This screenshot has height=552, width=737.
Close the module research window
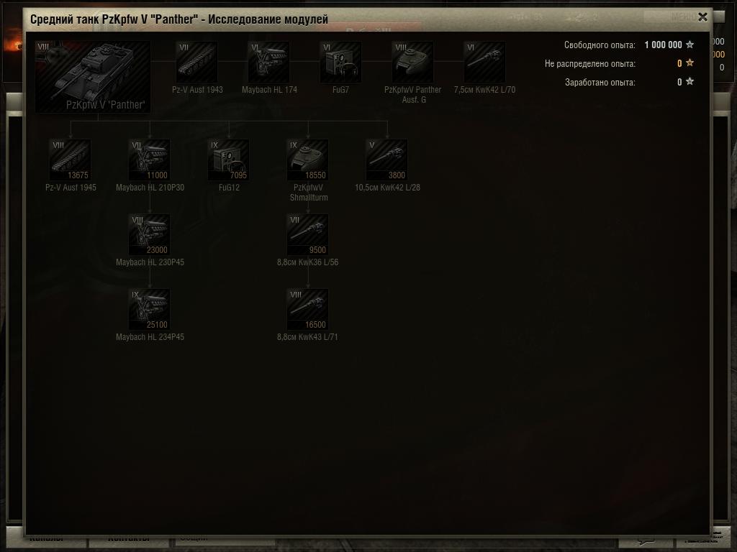pyautogui.click(x=702, y=17)
